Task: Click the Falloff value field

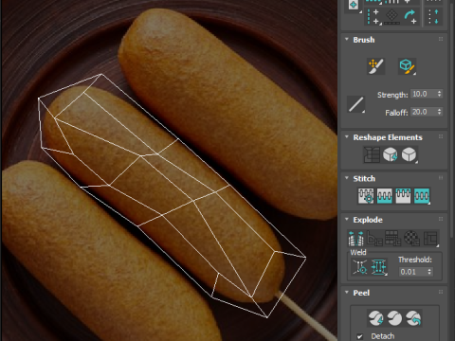Action: pos(423,112)
